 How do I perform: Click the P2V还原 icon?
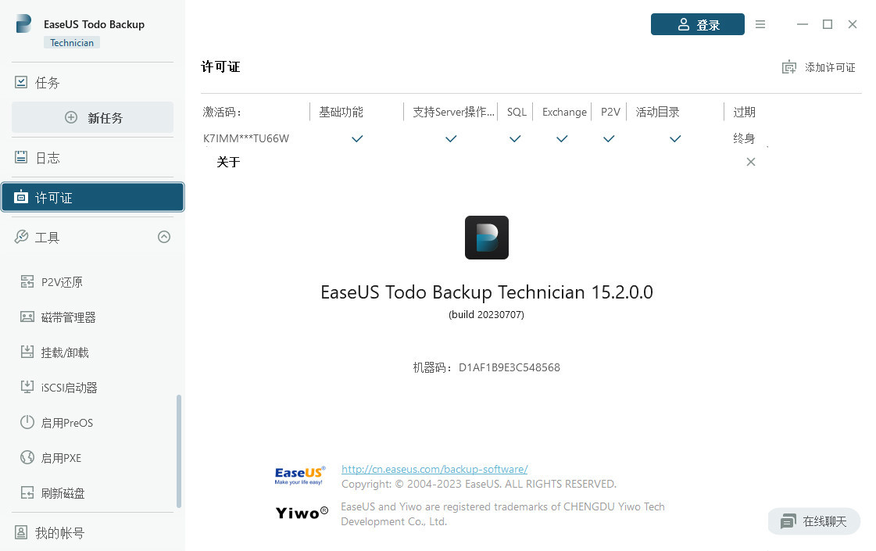pos(27,281)
